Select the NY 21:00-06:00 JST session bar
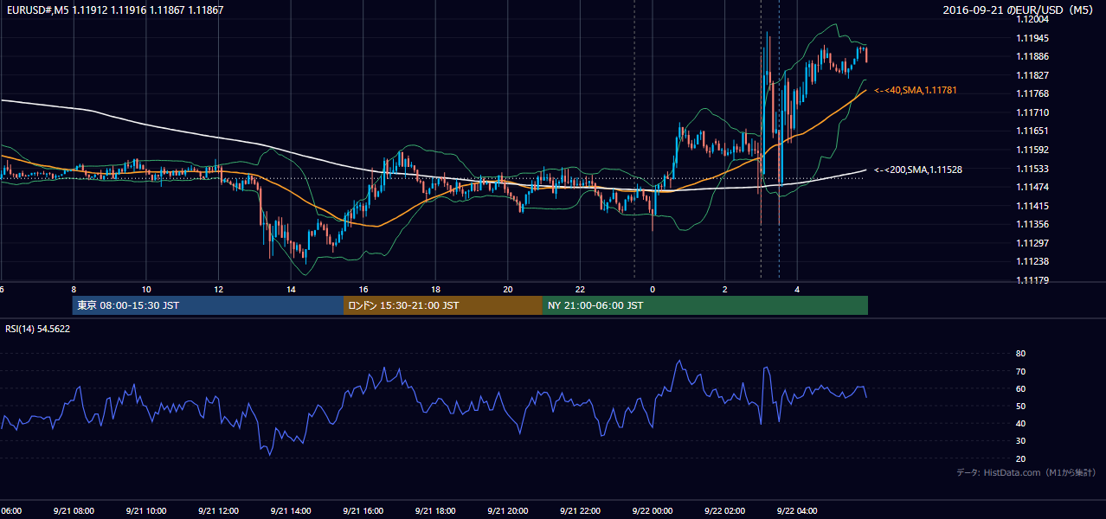This screenshot has height=519, width=1106. point(705,305)
